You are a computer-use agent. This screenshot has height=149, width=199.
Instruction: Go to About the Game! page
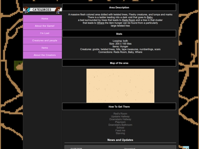coord(42,26)
